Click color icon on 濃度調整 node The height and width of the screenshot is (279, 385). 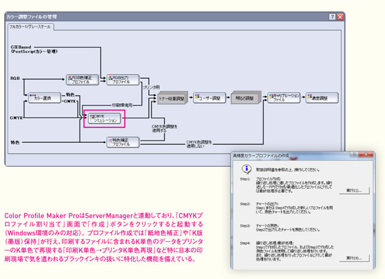(x=309, y=96)
